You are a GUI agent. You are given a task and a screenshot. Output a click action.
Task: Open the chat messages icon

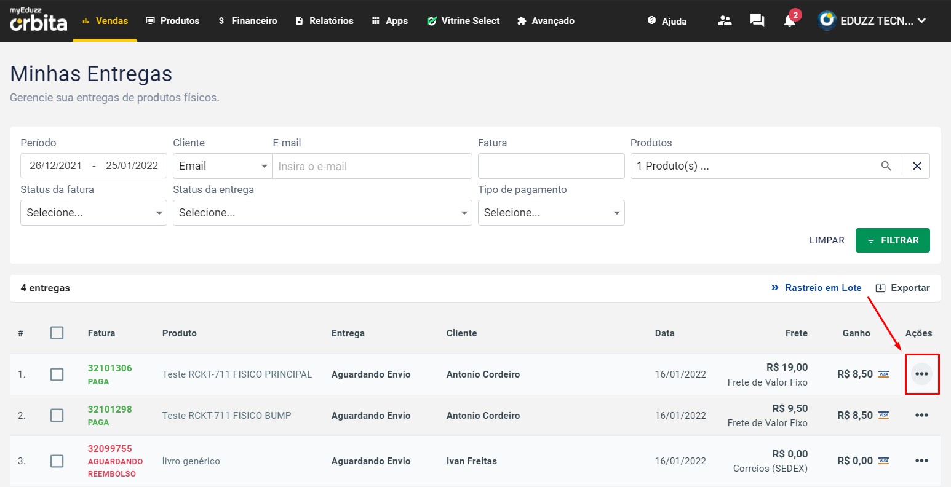pos(757,20)
